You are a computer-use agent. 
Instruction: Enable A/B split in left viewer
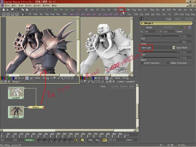pyautogui.click(x=6, y=82)
